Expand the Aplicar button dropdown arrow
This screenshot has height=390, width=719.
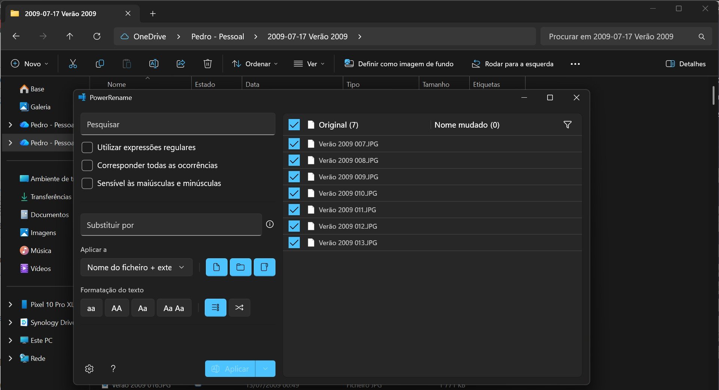(265, 369)
